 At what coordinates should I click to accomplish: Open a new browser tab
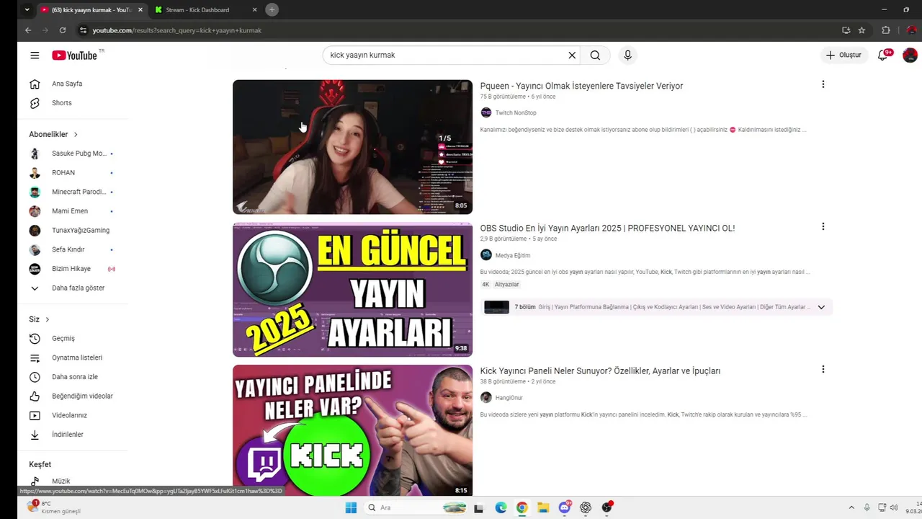272,10
